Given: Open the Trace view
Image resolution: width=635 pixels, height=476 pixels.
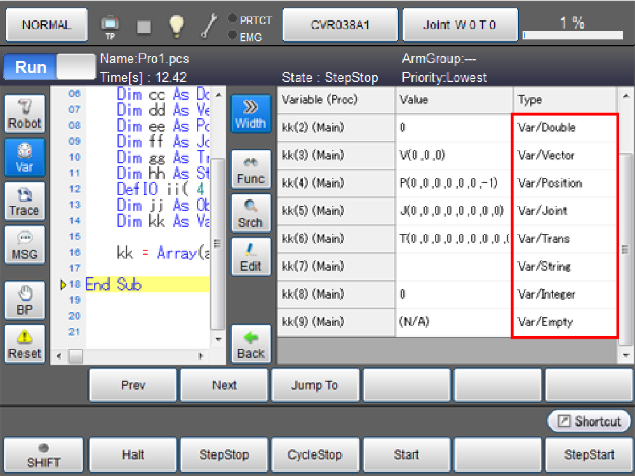Looking at the screenshot, I should point(25,201).
